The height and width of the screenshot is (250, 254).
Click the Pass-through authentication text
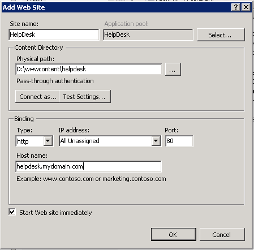click(55, 81)
